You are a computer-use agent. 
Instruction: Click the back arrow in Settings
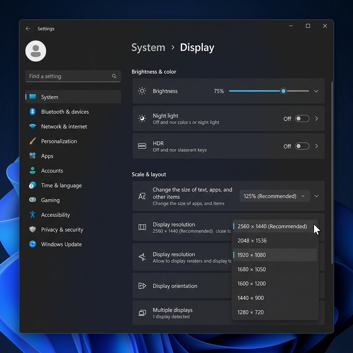click(28, 29)
